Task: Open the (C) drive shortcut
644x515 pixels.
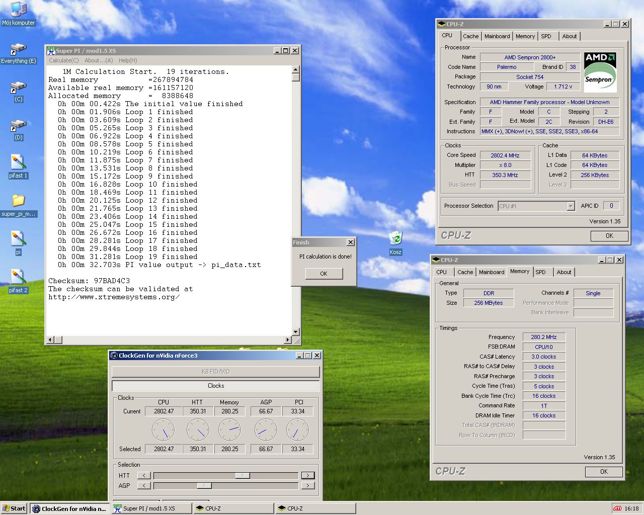Action: tap(18, 92)
